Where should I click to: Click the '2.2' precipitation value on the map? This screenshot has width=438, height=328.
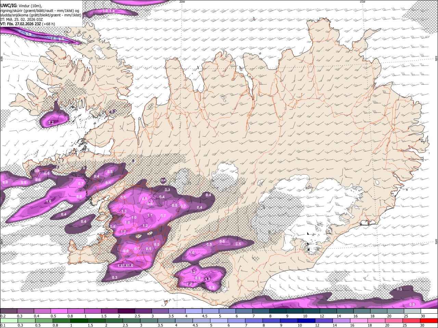pyautogui.click(x=51, y=122)
